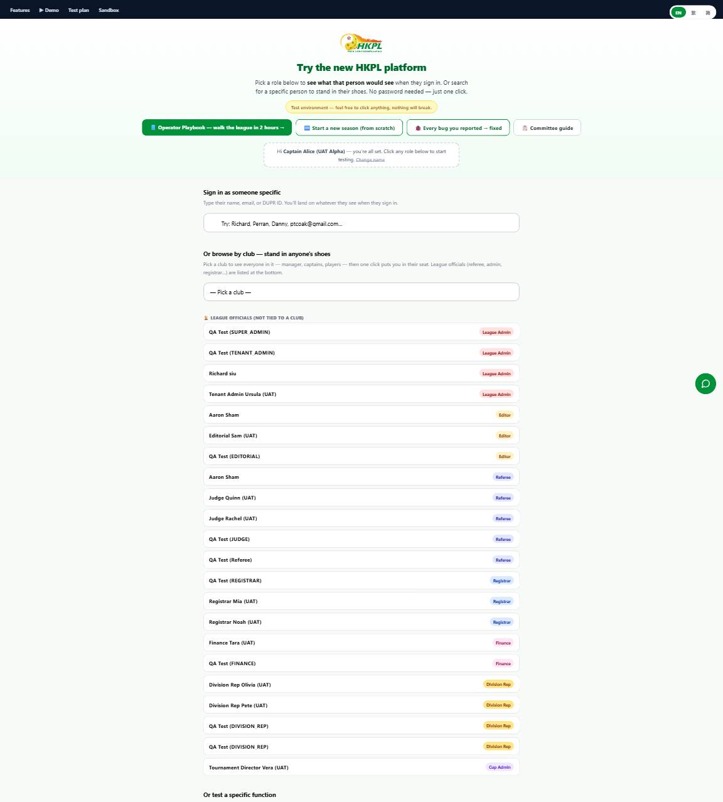This screenshot has height=802, width=723.
Task: Sign in as Tournament Director Vera (UAT)
Action: click(x=361, y=767)
